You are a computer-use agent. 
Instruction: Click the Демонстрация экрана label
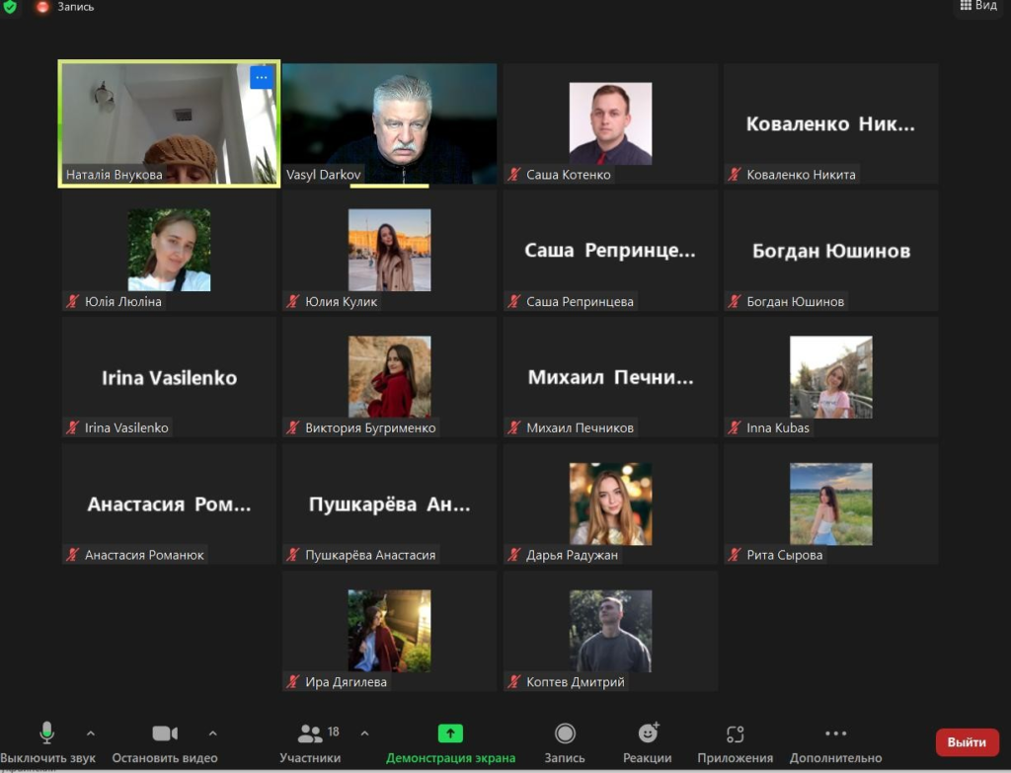[x=450, y=758]
